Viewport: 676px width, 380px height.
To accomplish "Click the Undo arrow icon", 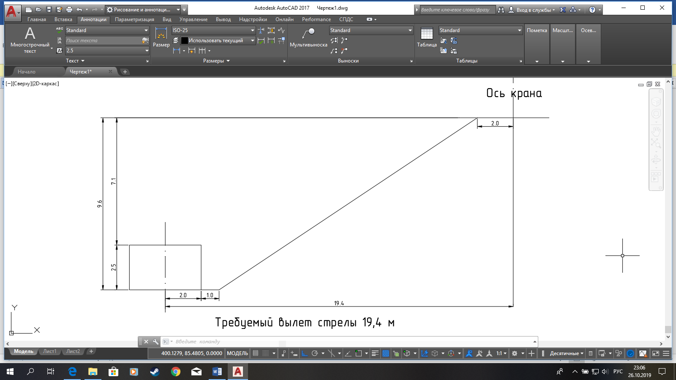I will (x=79, y=9).
